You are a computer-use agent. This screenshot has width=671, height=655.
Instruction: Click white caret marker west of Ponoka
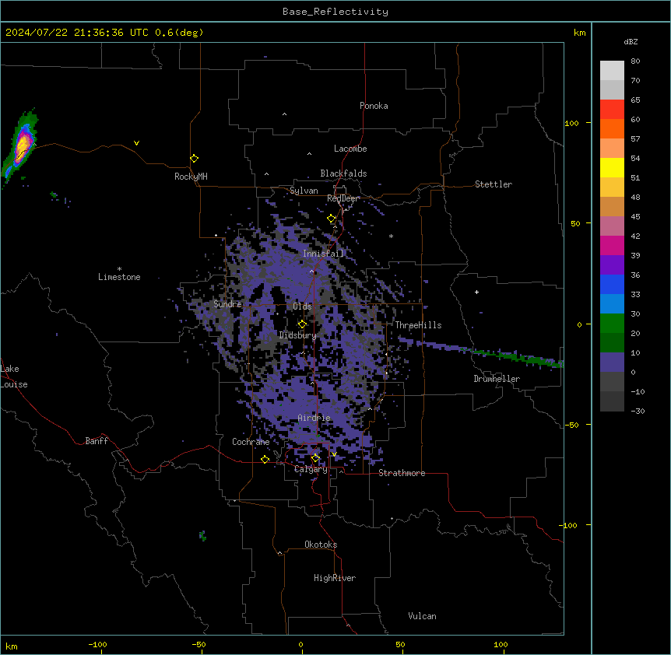click(x=284, y=114)
